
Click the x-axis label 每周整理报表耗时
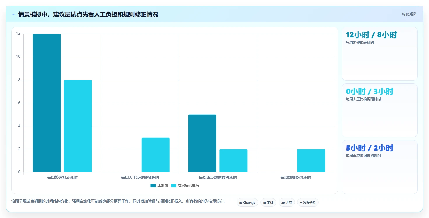pyautogui.click(x=62, y=177)
